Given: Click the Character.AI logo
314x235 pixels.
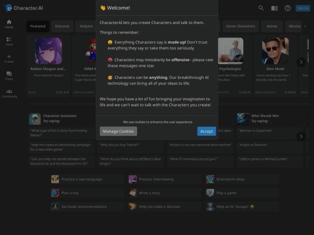Looking at the screenshot, I should coord(24,8).
